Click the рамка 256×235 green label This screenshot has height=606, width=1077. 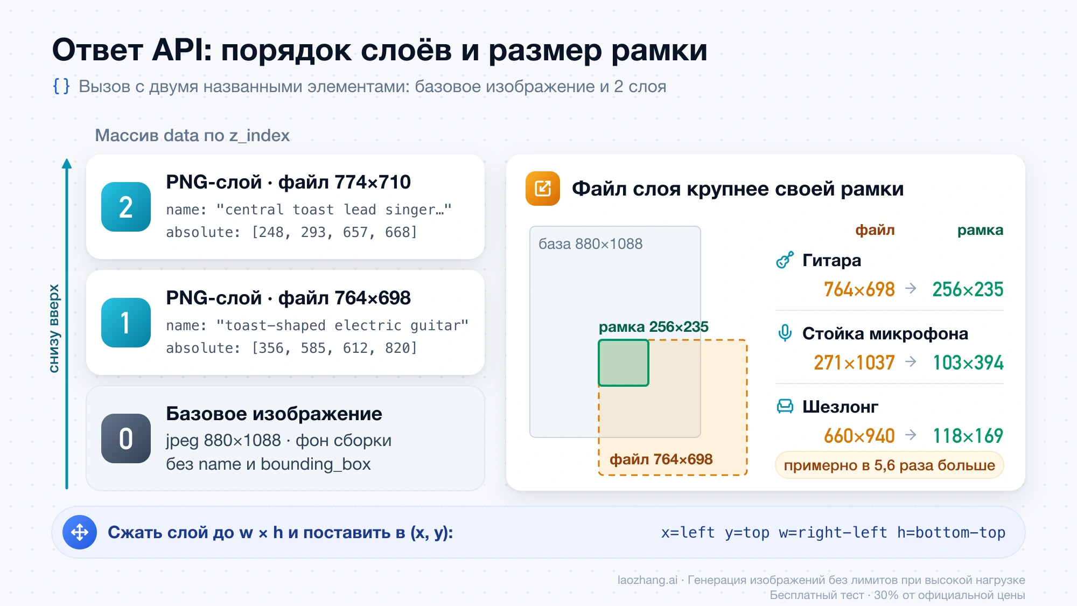click(653, 327)
